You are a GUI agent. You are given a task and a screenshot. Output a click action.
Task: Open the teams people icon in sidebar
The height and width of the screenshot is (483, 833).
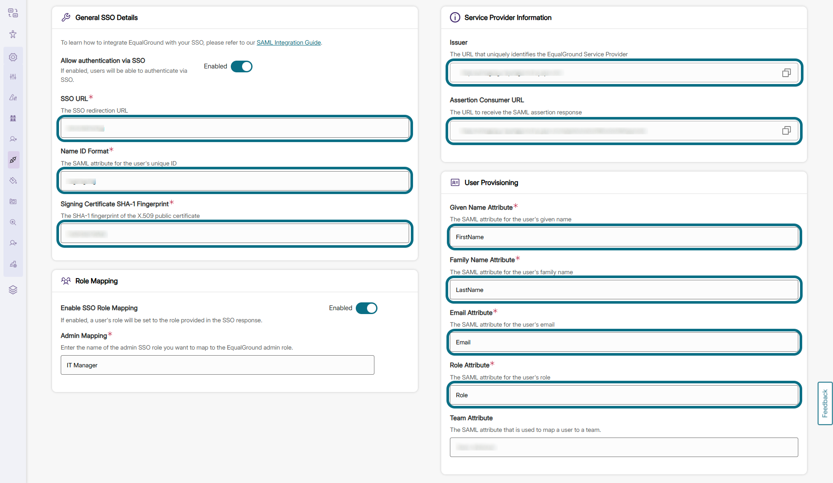pos(13,118)
